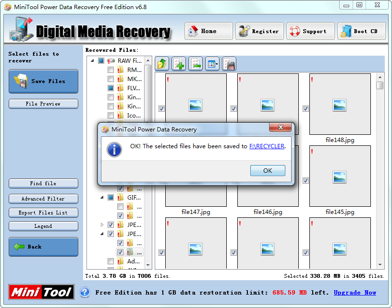The height and width of the screenshot is (308, 392).
Task: Click the RAW Files drive icon in tree
Action: click(x=111, y=60)
